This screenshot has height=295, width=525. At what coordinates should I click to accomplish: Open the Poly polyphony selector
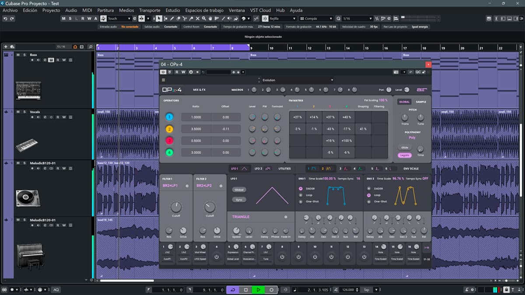[412, 137]
